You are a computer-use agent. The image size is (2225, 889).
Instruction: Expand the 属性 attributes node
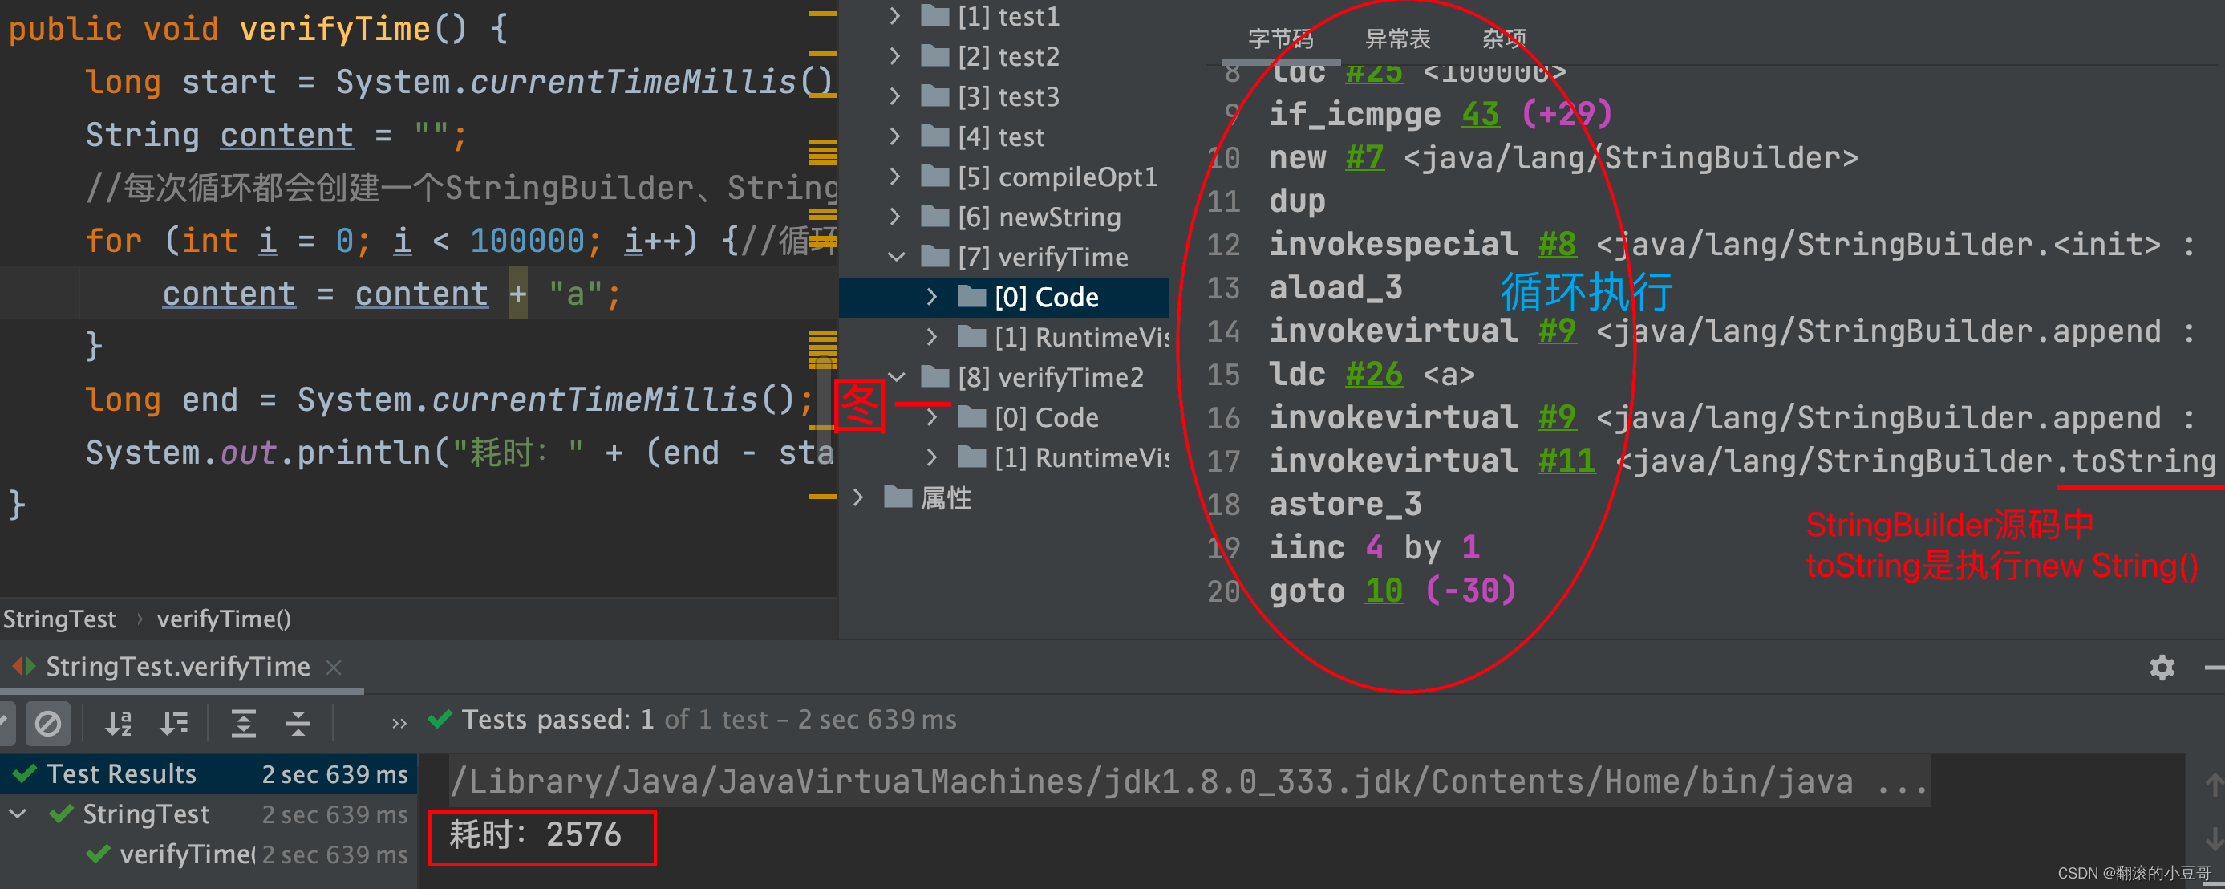pos(858,497)
